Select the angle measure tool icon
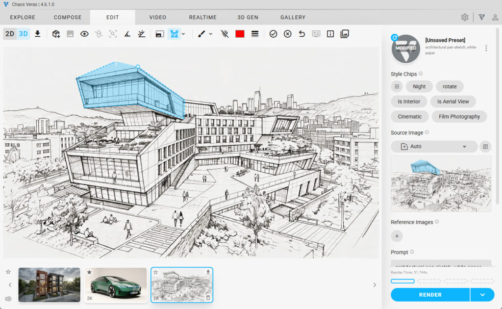The width and height of the screenshot is (502, 309). pos(127,34)
